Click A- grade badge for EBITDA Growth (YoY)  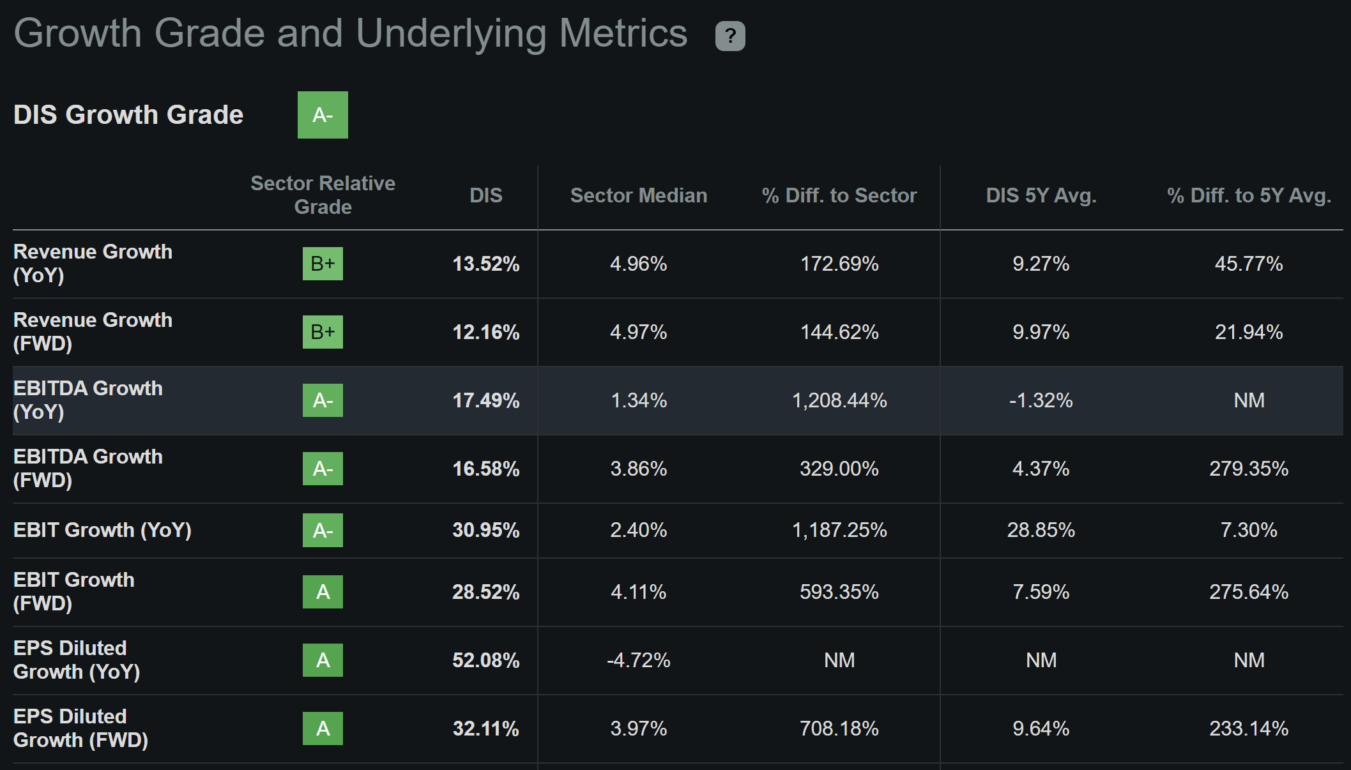tap(323, 400)
